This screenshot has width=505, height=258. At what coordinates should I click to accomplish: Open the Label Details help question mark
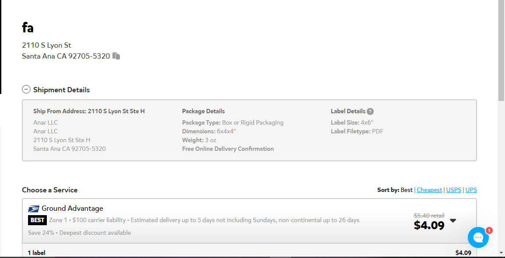coord(370,112)
